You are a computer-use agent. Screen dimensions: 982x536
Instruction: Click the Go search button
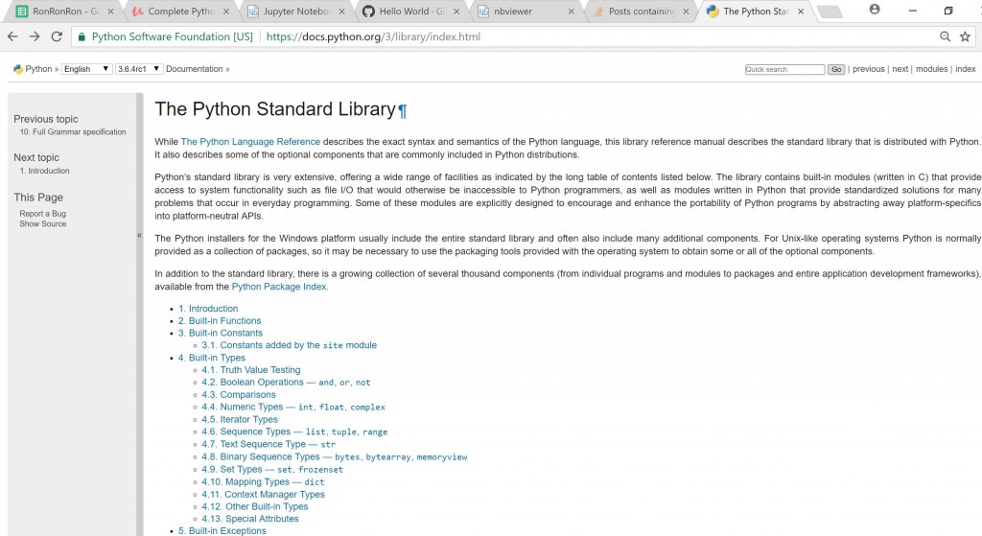click(x=836, y=69)
